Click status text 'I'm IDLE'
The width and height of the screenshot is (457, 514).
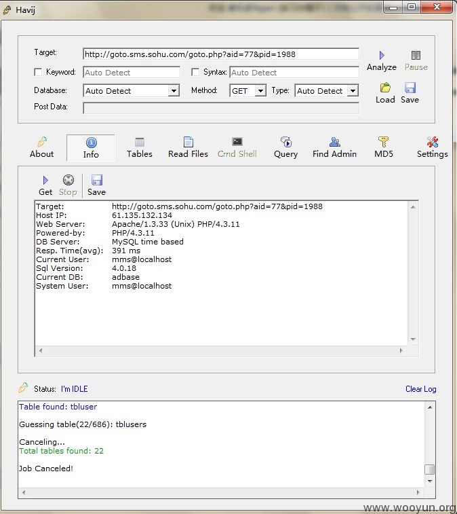[x=75, y=389]
